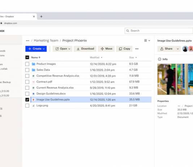Screen dimensions: 193x167
Task: Open Modified column dropdown
Action: [102, 57]
